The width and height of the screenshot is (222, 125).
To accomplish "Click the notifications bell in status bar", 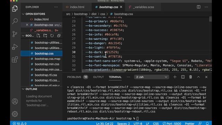I will coord(207,124).
